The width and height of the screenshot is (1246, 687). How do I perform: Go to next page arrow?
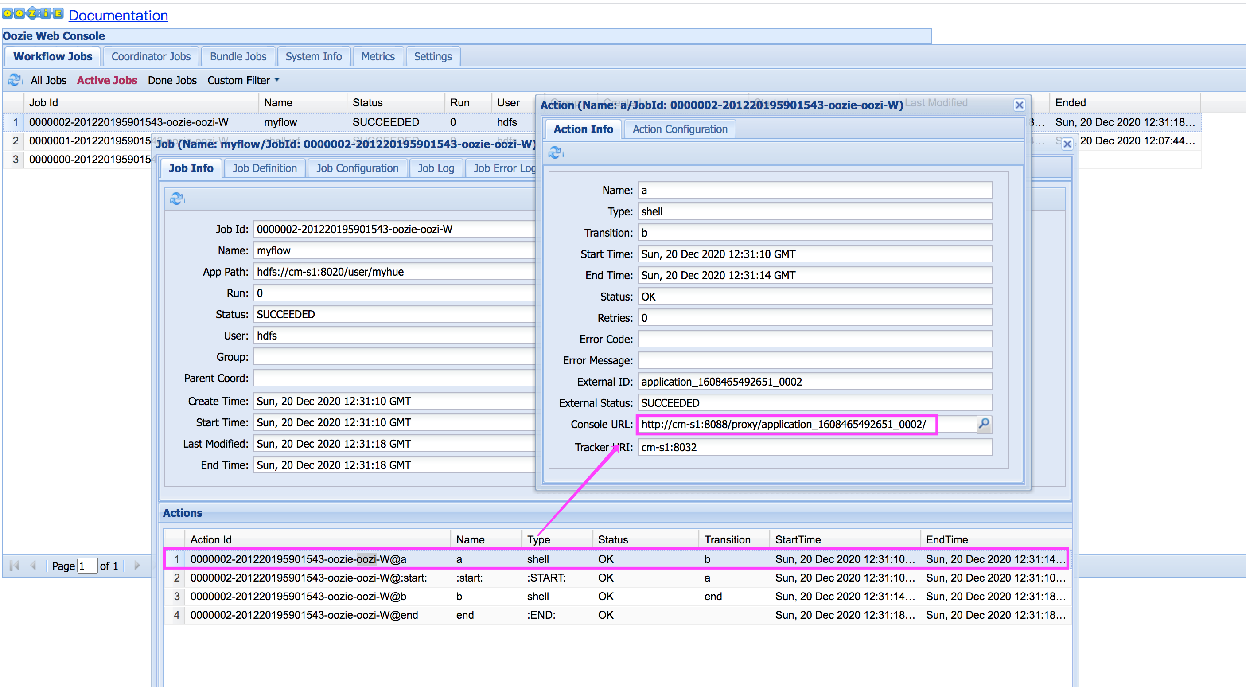coord(137,565)
